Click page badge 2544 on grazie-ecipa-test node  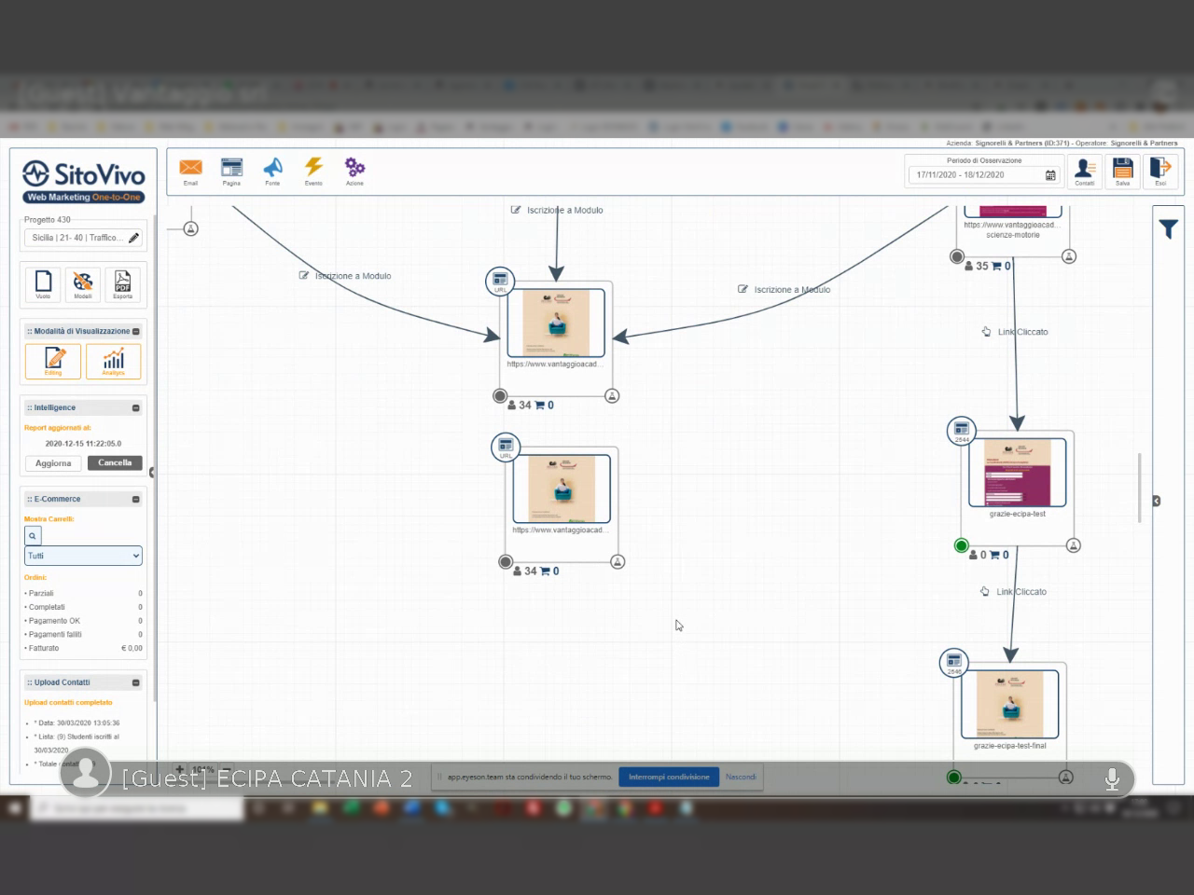[x=961, y=431]
